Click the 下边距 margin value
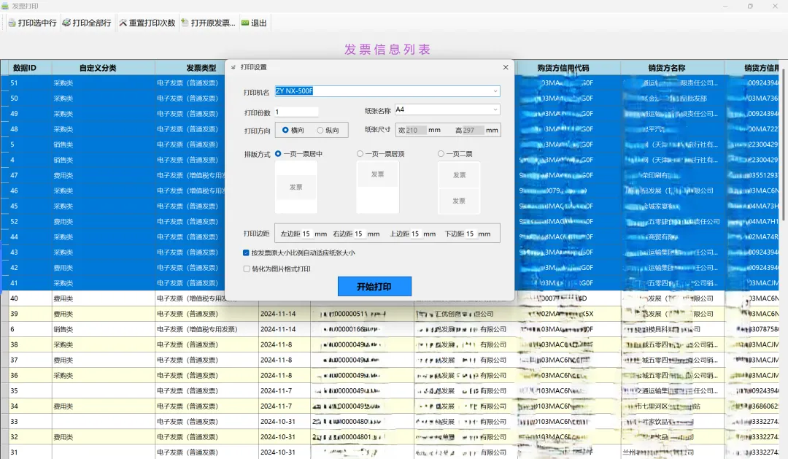 coord(471,234)
